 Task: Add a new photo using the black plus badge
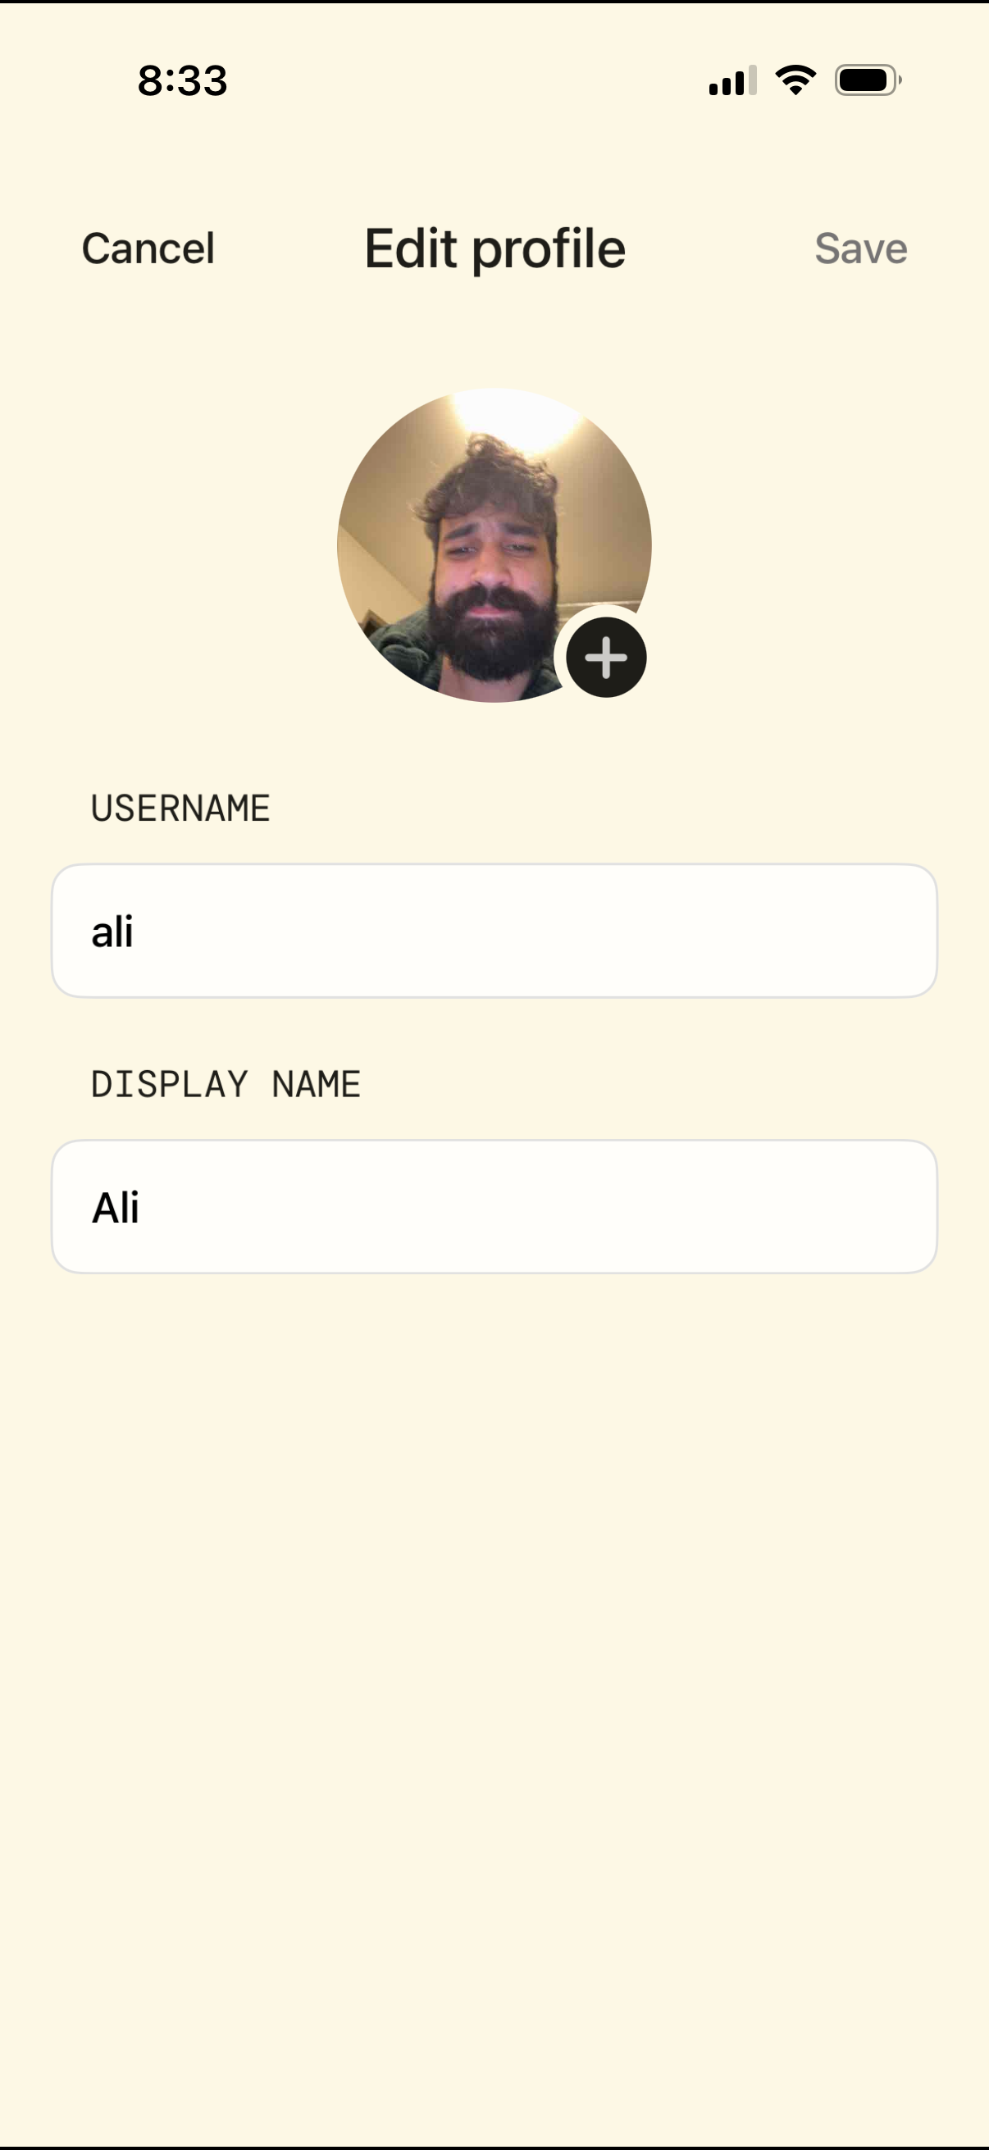coord(606,657)
